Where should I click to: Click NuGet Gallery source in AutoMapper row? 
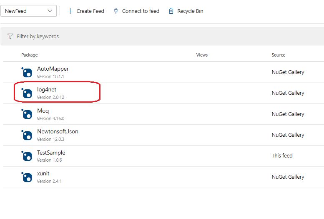point(288,72)
